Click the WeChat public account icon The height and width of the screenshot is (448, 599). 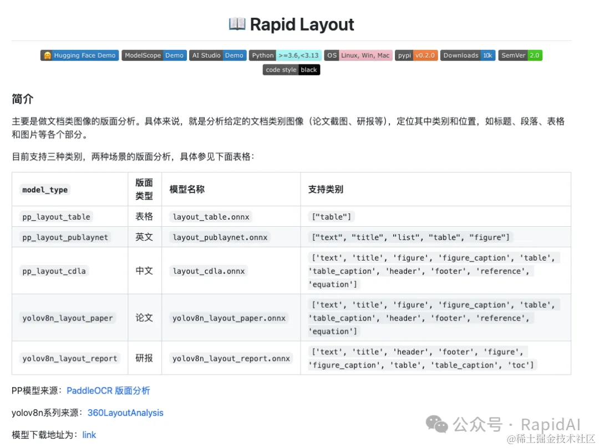[438, 424]
